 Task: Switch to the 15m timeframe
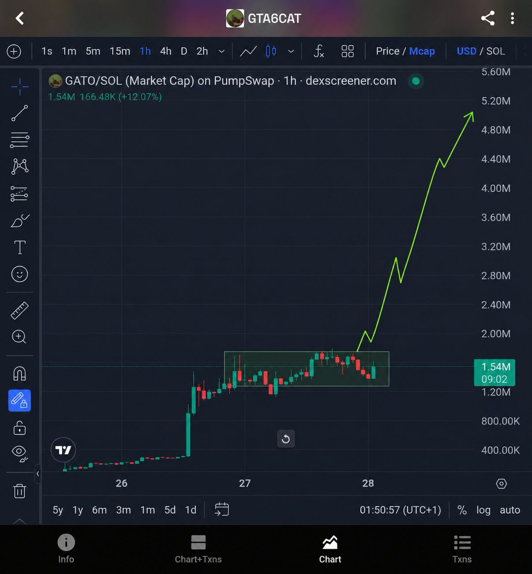(120, 51)
